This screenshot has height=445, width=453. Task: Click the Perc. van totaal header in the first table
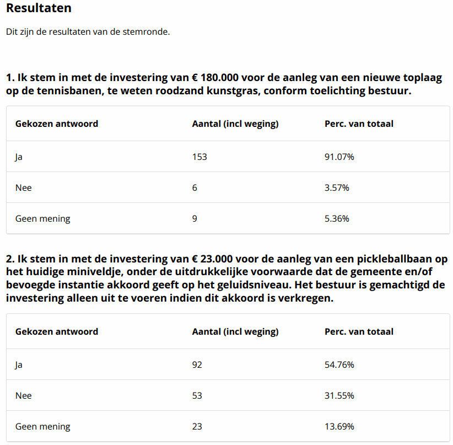(359, 124)
